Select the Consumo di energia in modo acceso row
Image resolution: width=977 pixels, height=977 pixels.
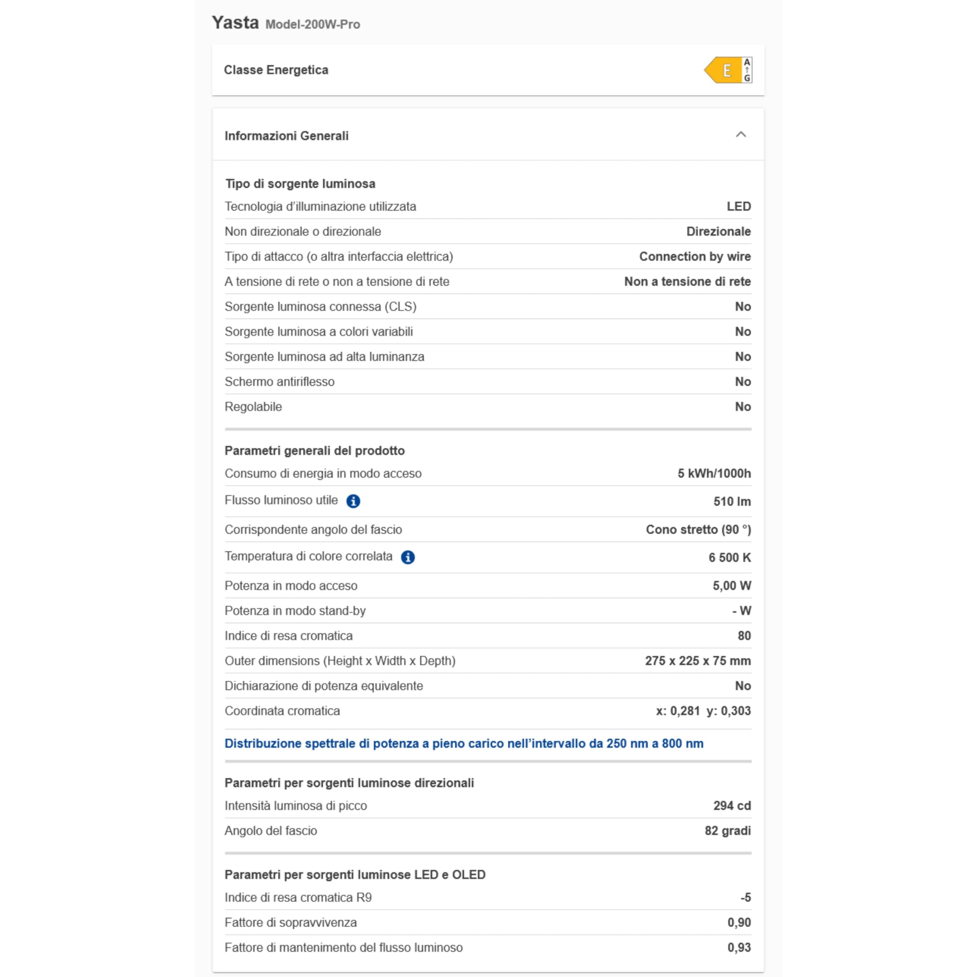(x=488, y=473)
